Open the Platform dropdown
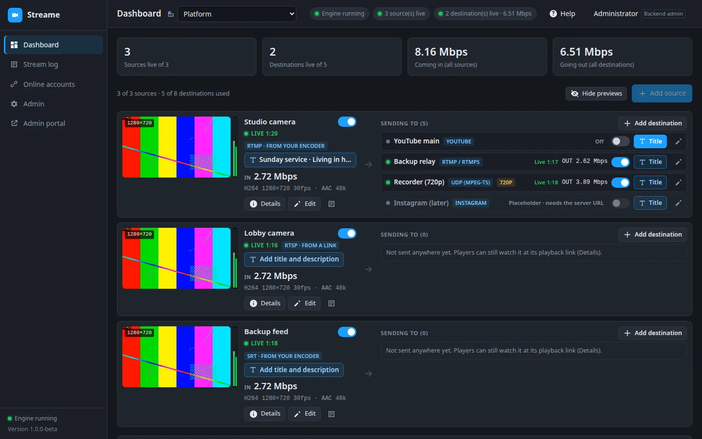 pyautogui.click(x=237, y=14)
